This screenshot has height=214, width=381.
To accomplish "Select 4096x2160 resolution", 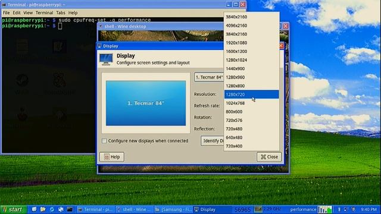I will pos(251,26).
